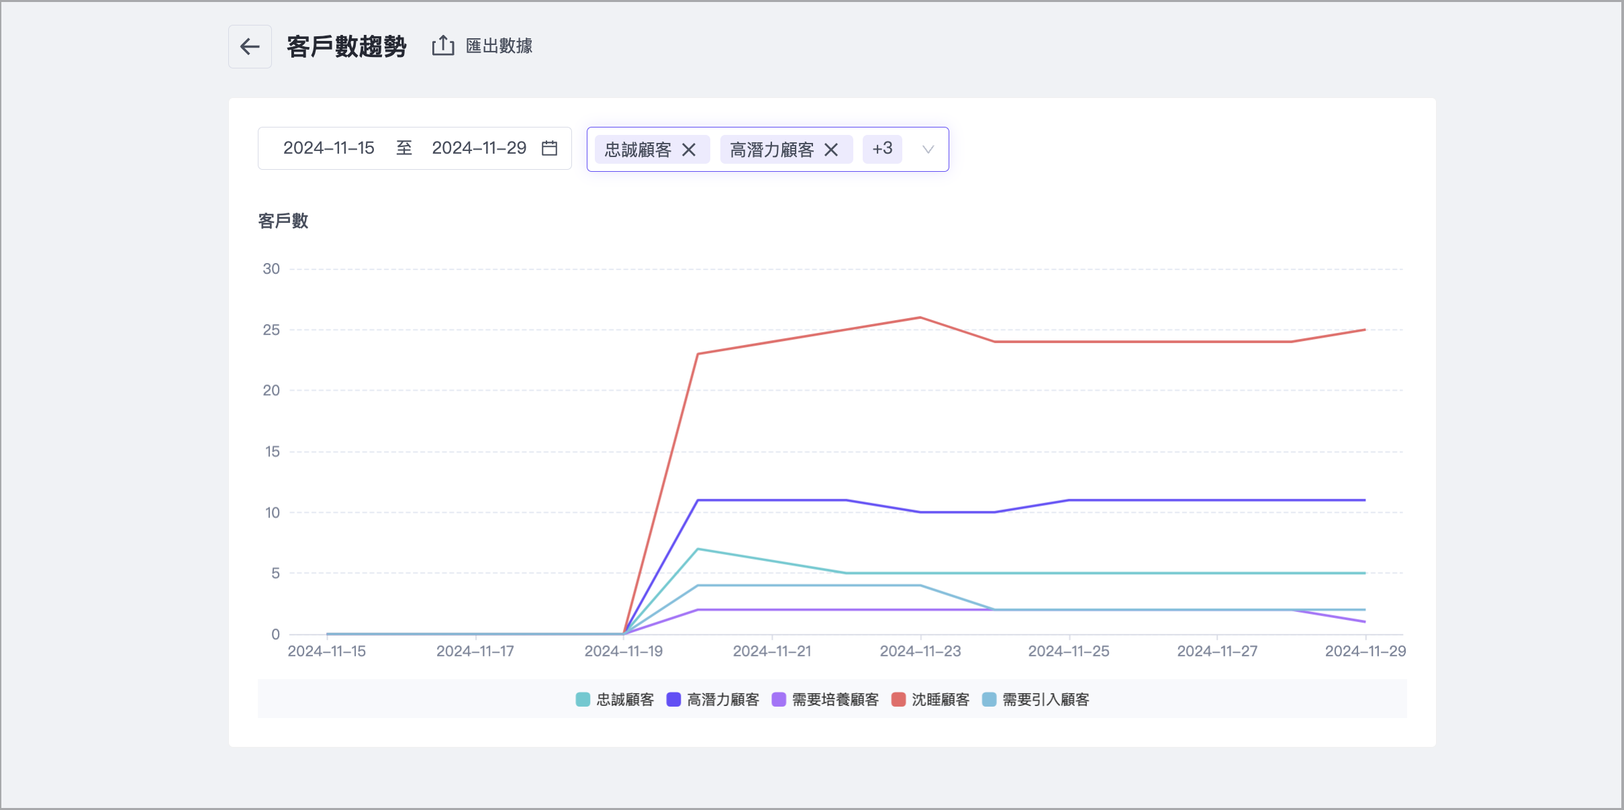Click the 2024-11-21 x-axis tick label
The height and width of the screenshot is (810, 1624).
tap(772, 652)
